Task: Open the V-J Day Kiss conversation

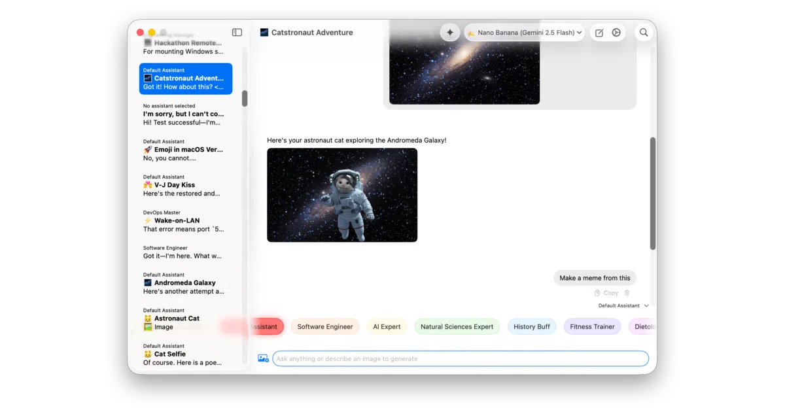Action: coord(186,185)
